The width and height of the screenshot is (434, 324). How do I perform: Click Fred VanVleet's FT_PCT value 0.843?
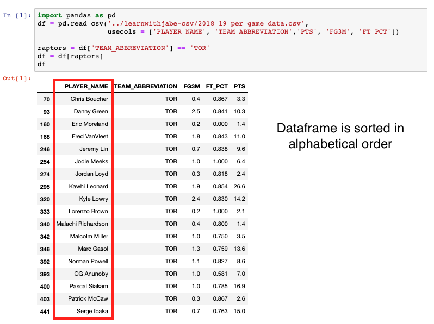(220, 136)
